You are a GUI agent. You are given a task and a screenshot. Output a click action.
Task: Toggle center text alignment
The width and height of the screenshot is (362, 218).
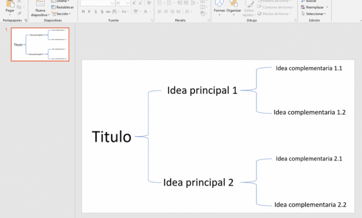coord(166,12)
